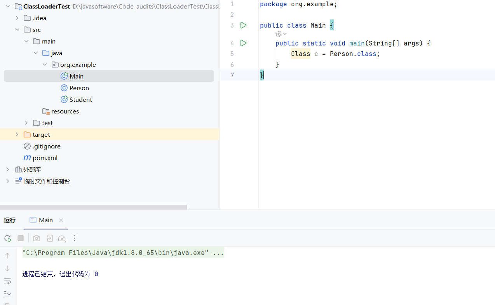Click the java source folder icon
The width and height of the screenshot is (495, 305).
coord(46,53)
